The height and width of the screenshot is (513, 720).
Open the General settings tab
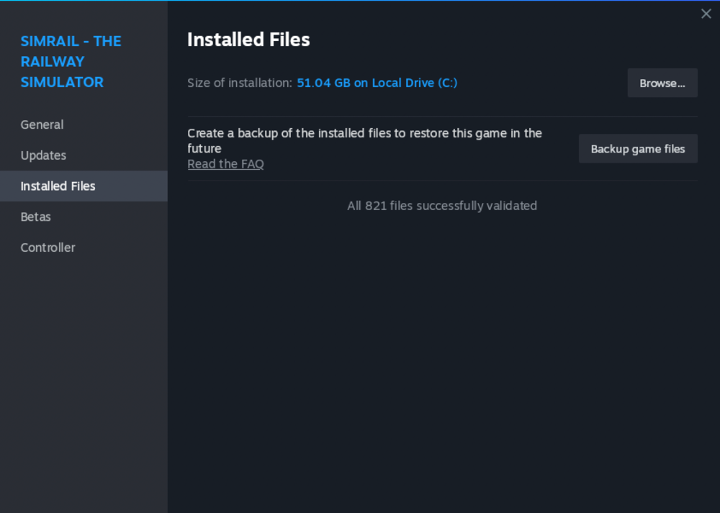(42, 124)
